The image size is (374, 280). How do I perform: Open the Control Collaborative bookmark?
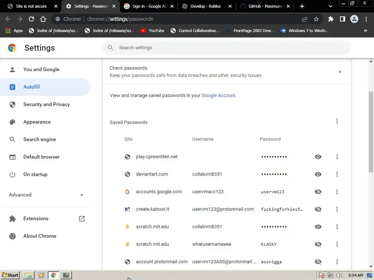click(195, 31)
